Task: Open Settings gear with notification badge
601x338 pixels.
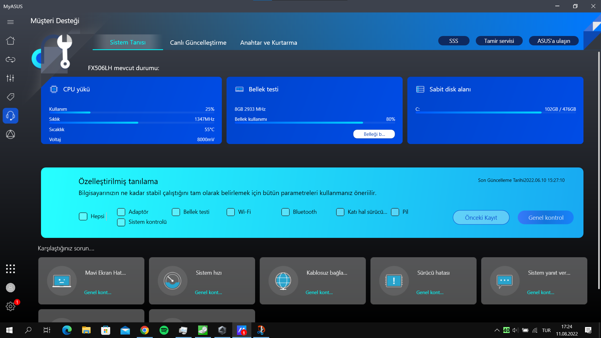Action: [x=10, y=306]
